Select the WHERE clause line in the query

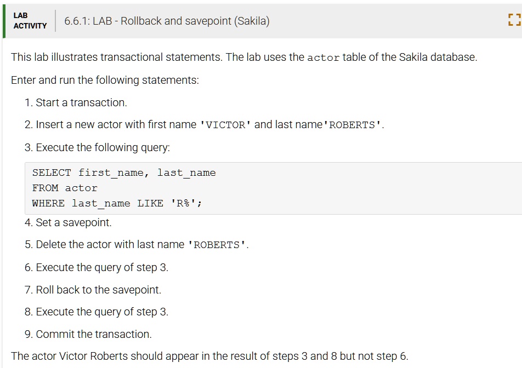(118, 203)
